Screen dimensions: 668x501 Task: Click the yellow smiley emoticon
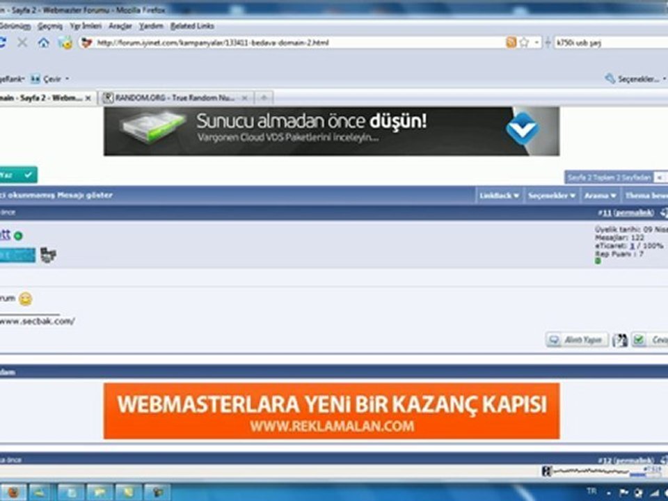(26, 299)
